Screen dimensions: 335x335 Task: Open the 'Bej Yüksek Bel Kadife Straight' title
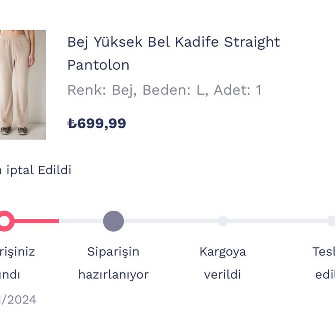pos(173,42)
